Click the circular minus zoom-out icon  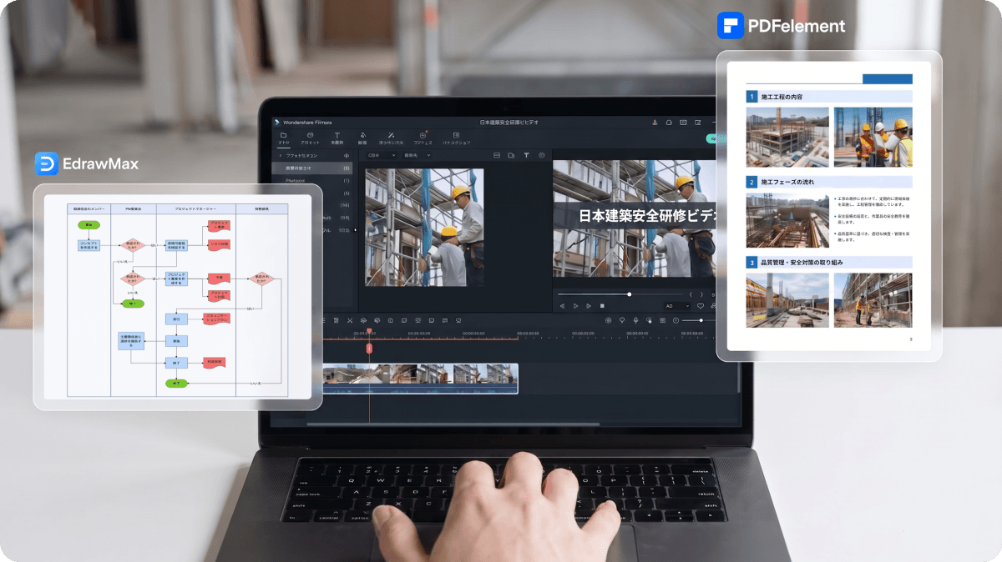click(676, 320)
